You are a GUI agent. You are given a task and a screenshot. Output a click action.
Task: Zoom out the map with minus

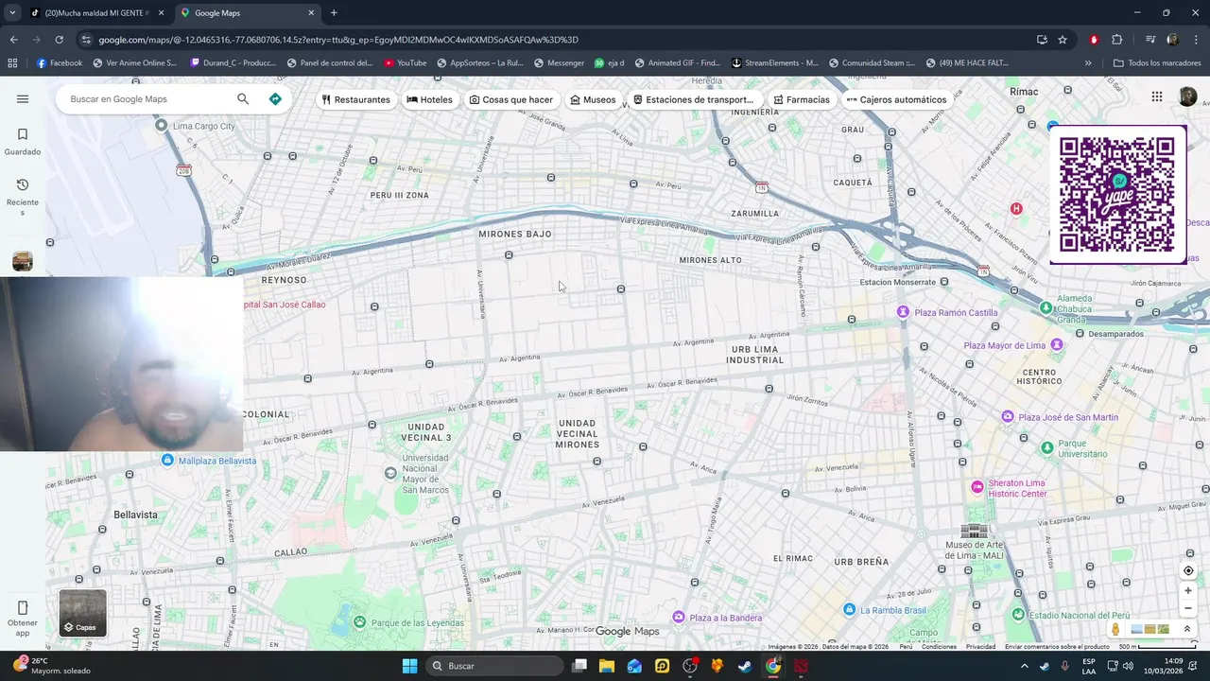click(x=1188, y=608)
